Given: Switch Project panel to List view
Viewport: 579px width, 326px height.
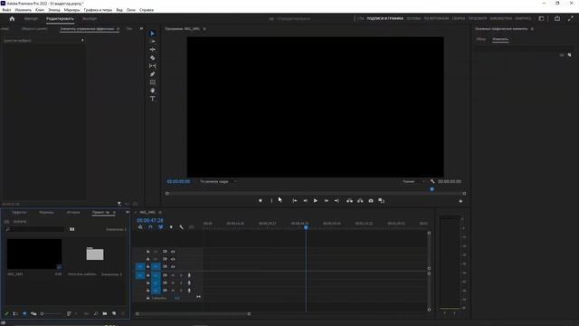Looking at the screenshot, I should tap(15, 313).
